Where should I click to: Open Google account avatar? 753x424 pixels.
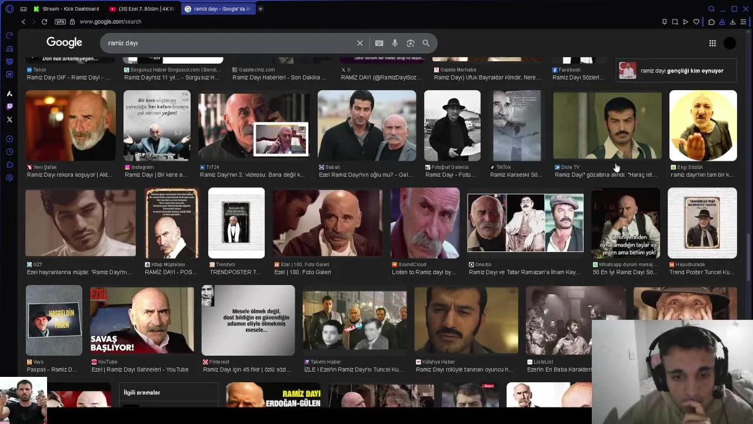click(730, 43)
